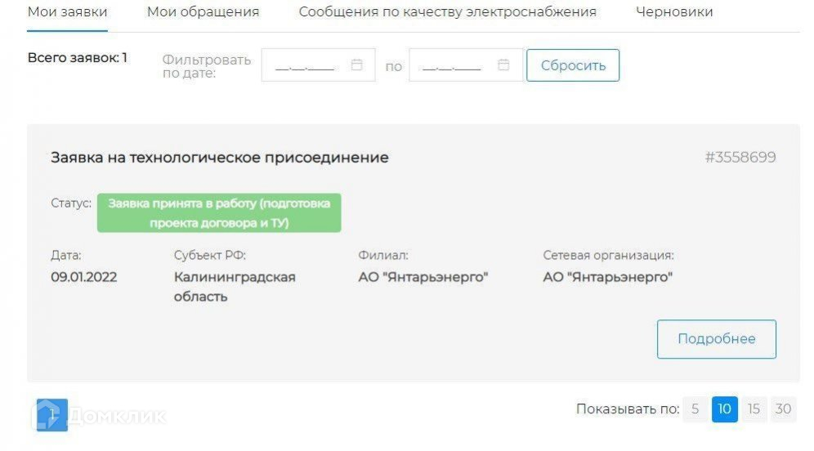Open the calendar picker for the end date
This screenshot has height=451, width=814.
503,65
